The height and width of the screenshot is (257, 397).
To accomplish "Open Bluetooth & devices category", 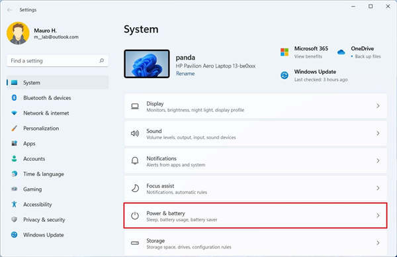I will pos(58,98).
